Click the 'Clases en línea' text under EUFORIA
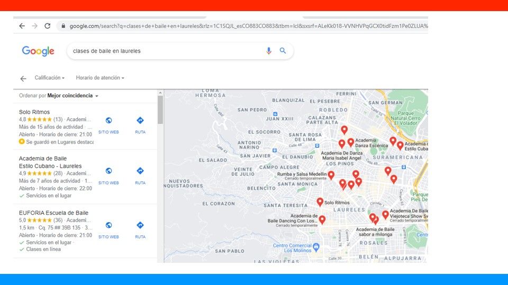Screen dimensions: 508x285 click(43, 249)
